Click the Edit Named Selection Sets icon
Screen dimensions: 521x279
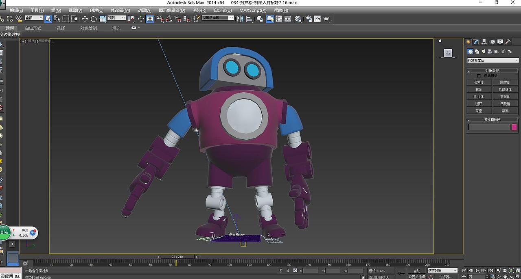tap(197, 19)
